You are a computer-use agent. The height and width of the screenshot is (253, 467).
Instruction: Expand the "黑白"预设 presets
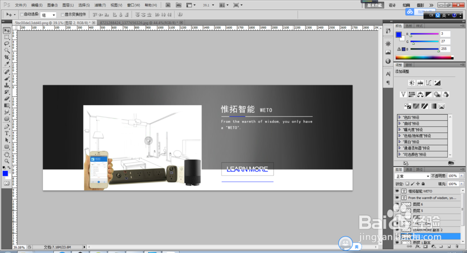point(400,142)
